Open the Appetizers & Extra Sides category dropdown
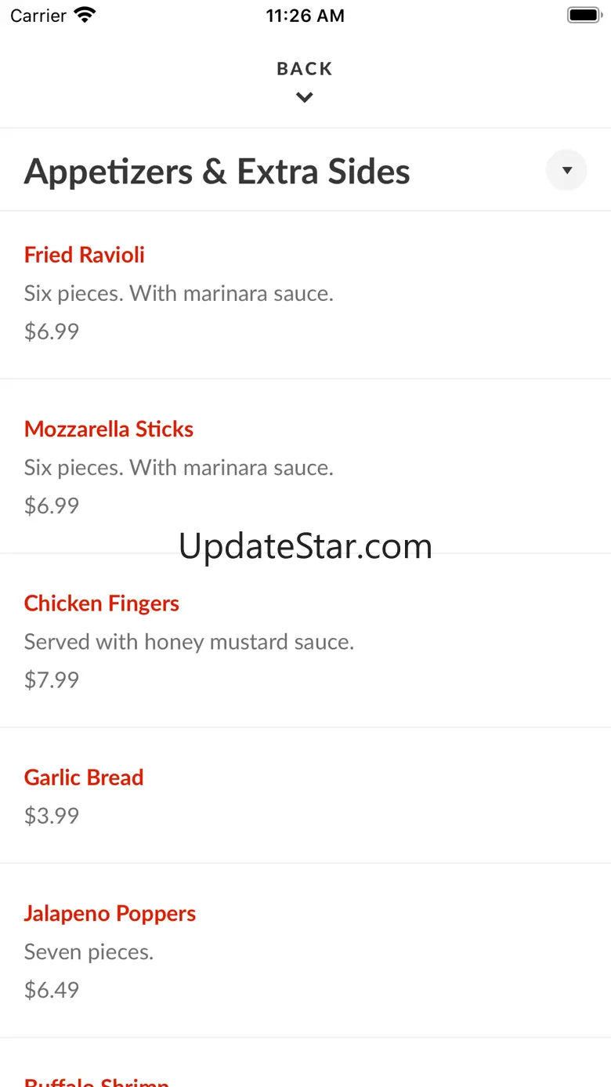 (x=566, y=170)
